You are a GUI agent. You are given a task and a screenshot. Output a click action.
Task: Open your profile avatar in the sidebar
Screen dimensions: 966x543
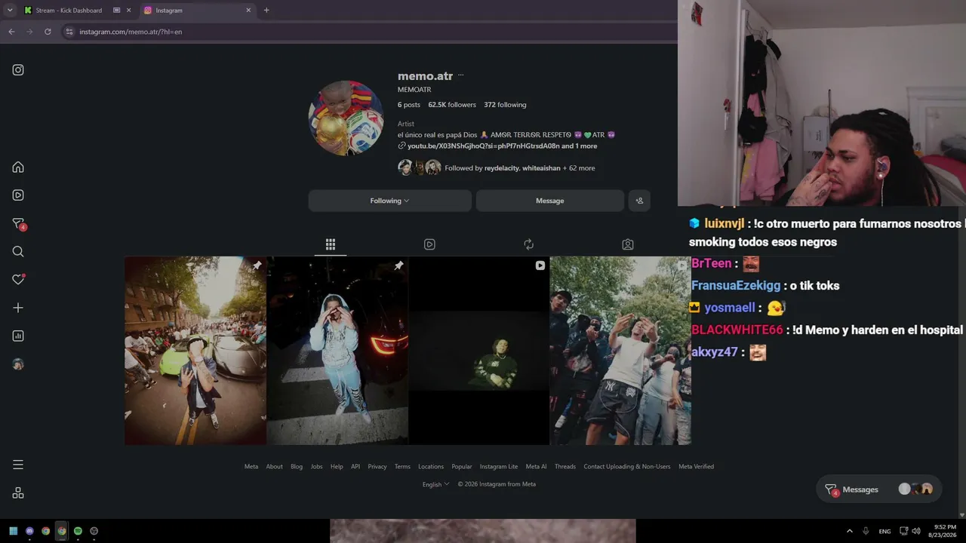pyautogui.click(x=18, y=364)
